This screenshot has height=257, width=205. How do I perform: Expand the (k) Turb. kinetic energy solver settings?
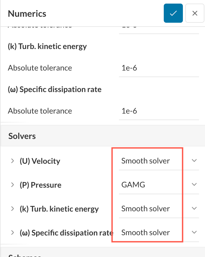tap(12, 208)
